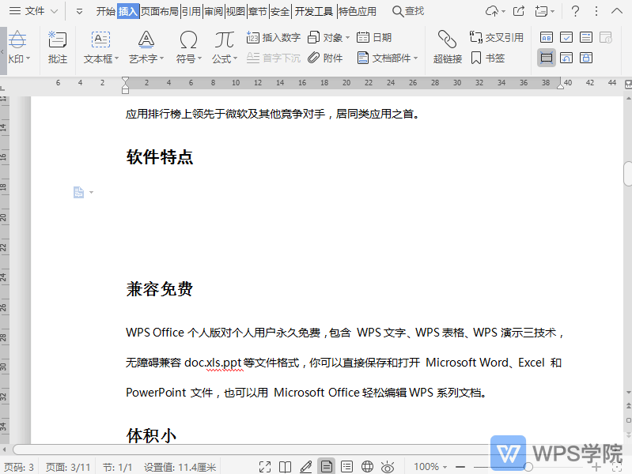Switch to the 开发工具 tab
This screenshot has height=474, width=632.
point(314,11)
